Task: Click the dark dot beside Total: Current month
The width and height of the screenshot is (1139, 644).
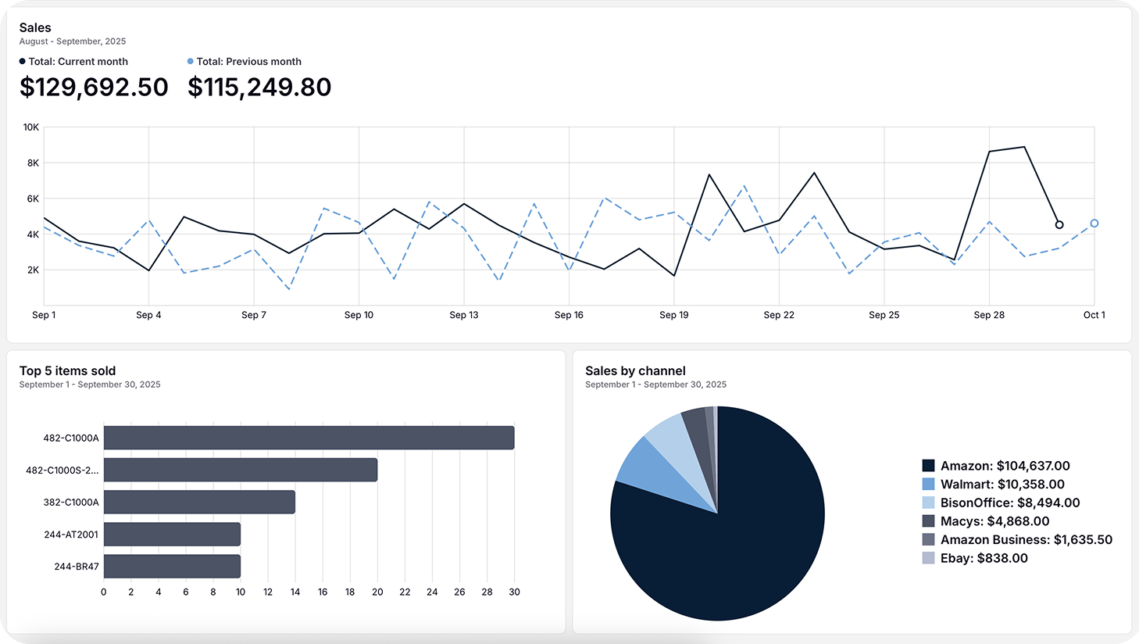Action: click(22, 61)
